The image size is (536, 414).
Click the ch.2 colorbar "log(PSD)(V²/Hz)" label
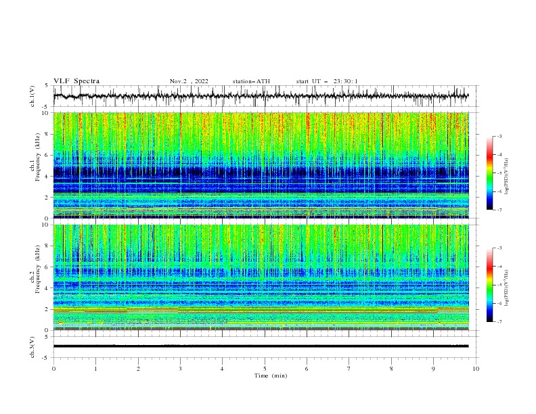point(506,288)
